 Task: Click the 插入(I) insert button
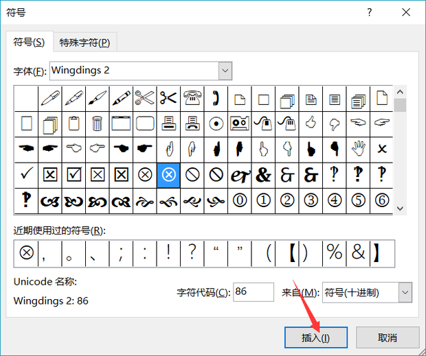[x=316, y=337]
